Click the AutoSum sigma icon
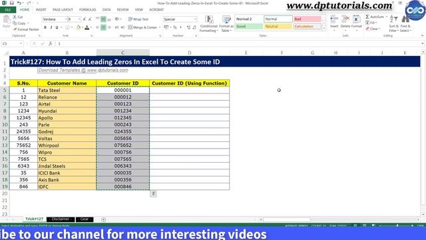Image resolution: width=426 pixels, height=240 pixels. pyautogui.click(x=367, y=17)
